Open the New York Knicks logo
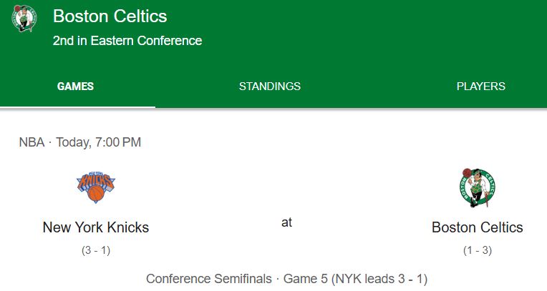547x291 pixels. [96, 187]
